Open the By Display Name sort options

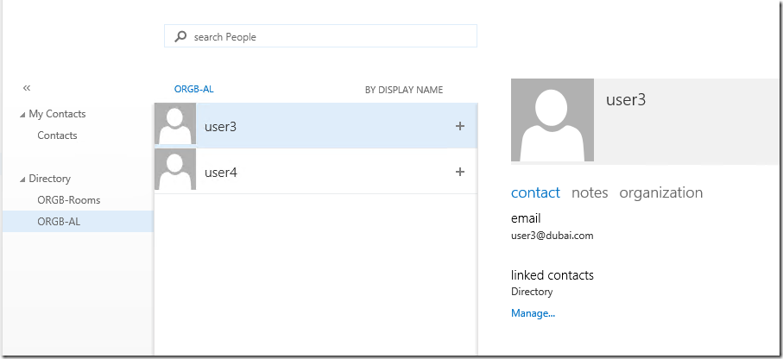click(x=404, y=90)
